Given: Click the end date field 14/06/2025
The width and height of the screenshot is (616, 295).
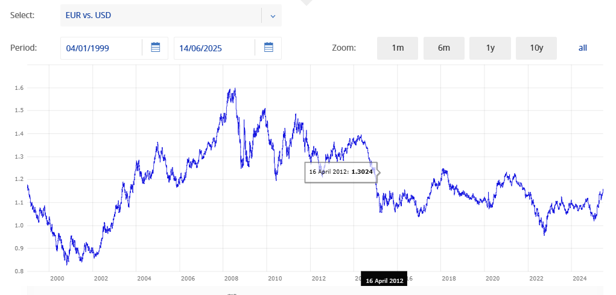Looking at the screenshot, I should (214, 48).
